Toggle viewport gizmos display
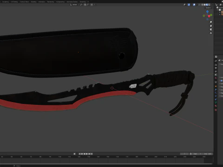The width and height of the screenshot is (223, 167). (189, 5)
